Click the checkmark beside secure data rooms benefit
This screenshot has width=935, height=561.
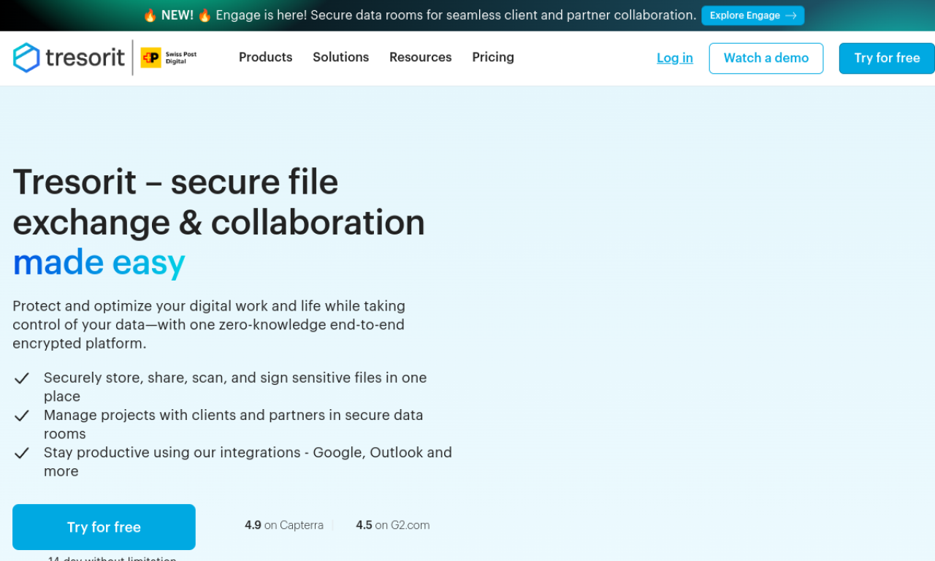pyautogui.click(x=21, y=415)
